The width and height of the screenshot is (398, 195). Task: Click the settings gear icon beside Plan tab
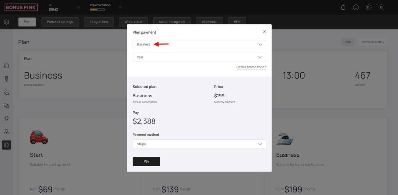tap(6, 22)
